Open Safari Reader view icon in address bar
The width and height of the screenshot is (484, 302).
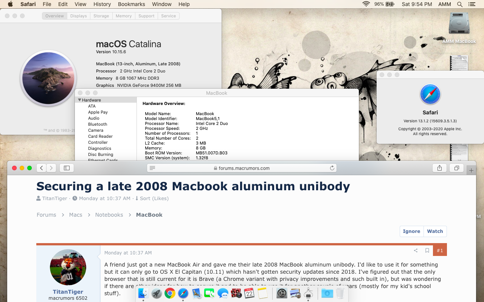click(152, 168)
